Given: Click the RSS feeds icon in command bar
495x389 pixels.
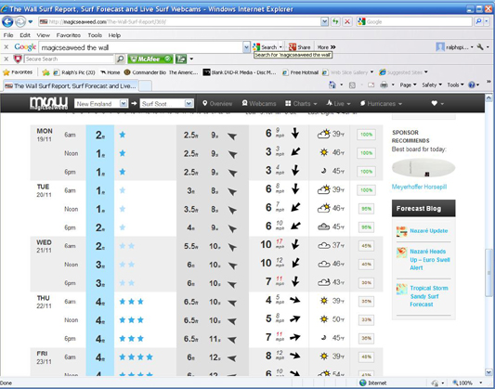Looking at the screenshot, I should (x=352, y=84).
